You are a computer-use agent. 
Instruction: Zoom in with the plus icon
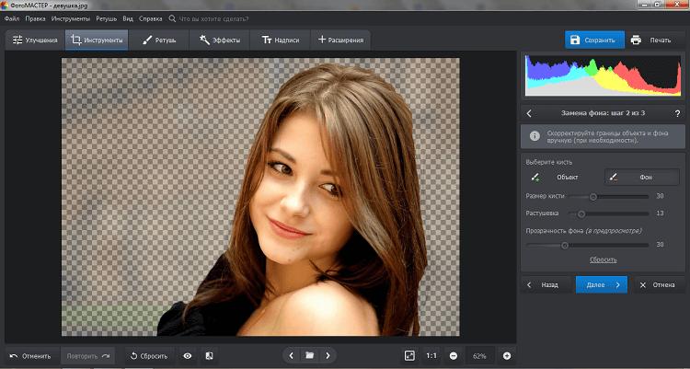(506, 355)
